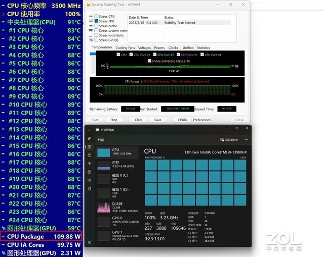Open Users page icon in Task Manager

click(x=90, y=172)
